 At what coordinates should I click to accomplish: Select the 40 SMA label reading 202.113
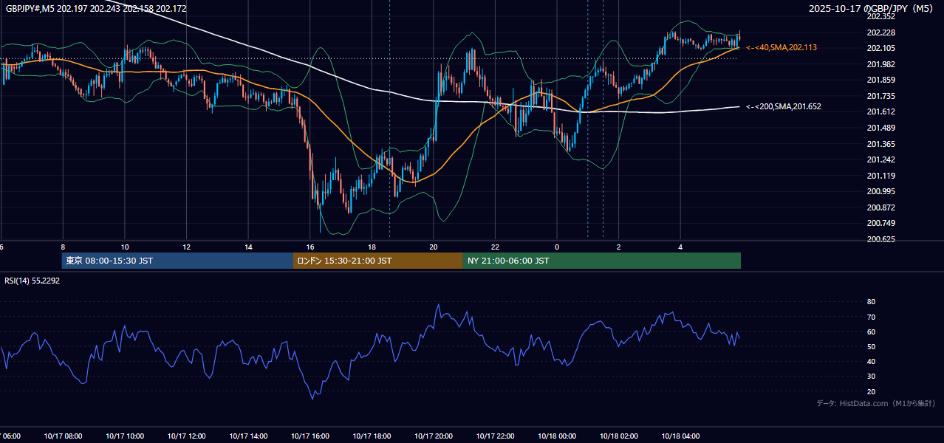point(781,47)
